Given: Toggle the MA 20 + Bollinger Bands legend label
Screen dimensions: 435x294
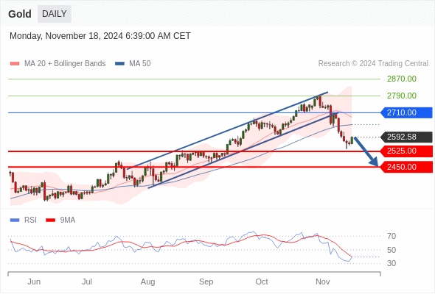Looking at the screenshot, I should point(65,64).
